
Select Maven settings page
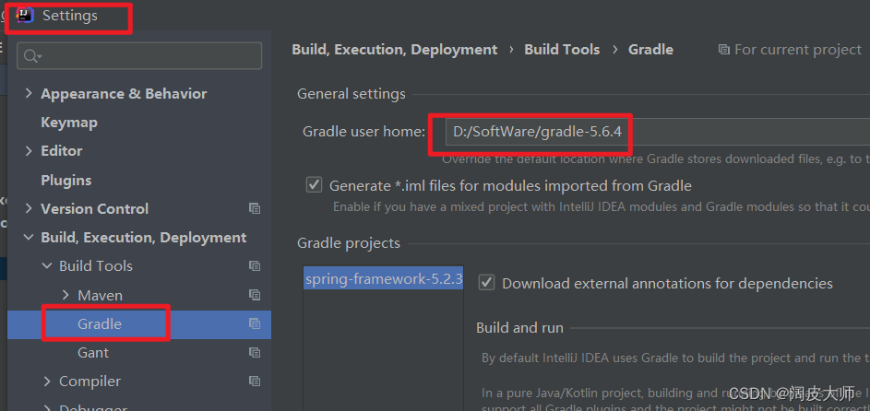point(100,295)
